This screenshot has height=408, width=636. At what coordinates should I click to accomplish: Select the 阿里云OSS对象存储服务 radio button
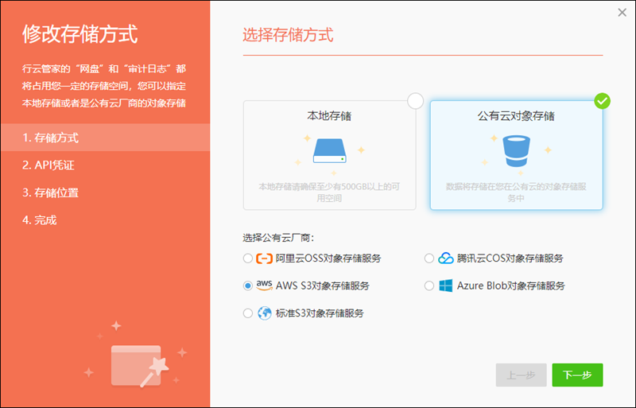pyautogui.click(x=247, y=258)
